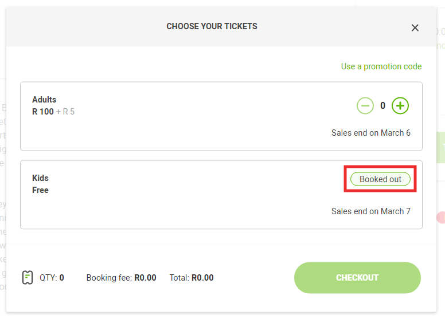
Task: Increase the Adults ticket quantity
Action: (x=400, y=105)
